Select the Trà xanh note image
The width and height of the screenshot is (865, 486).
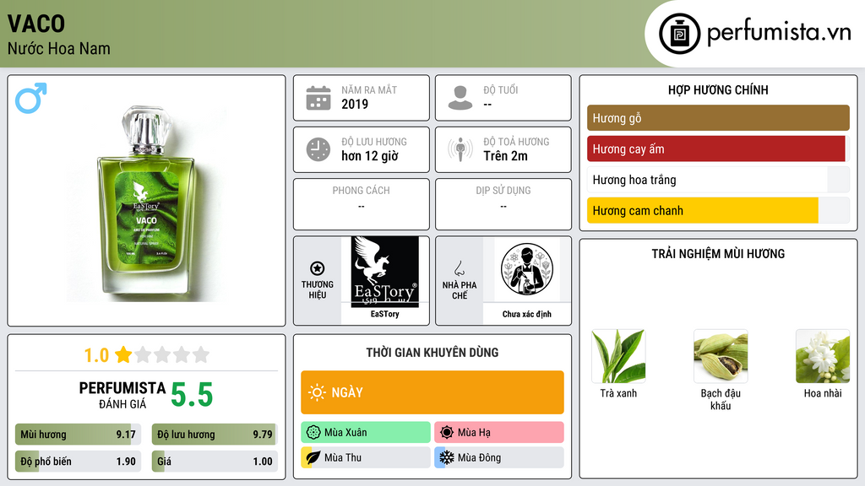(x=618, y=357)
